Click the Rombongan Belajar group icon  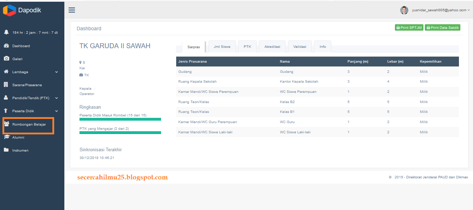pos(6,124)
